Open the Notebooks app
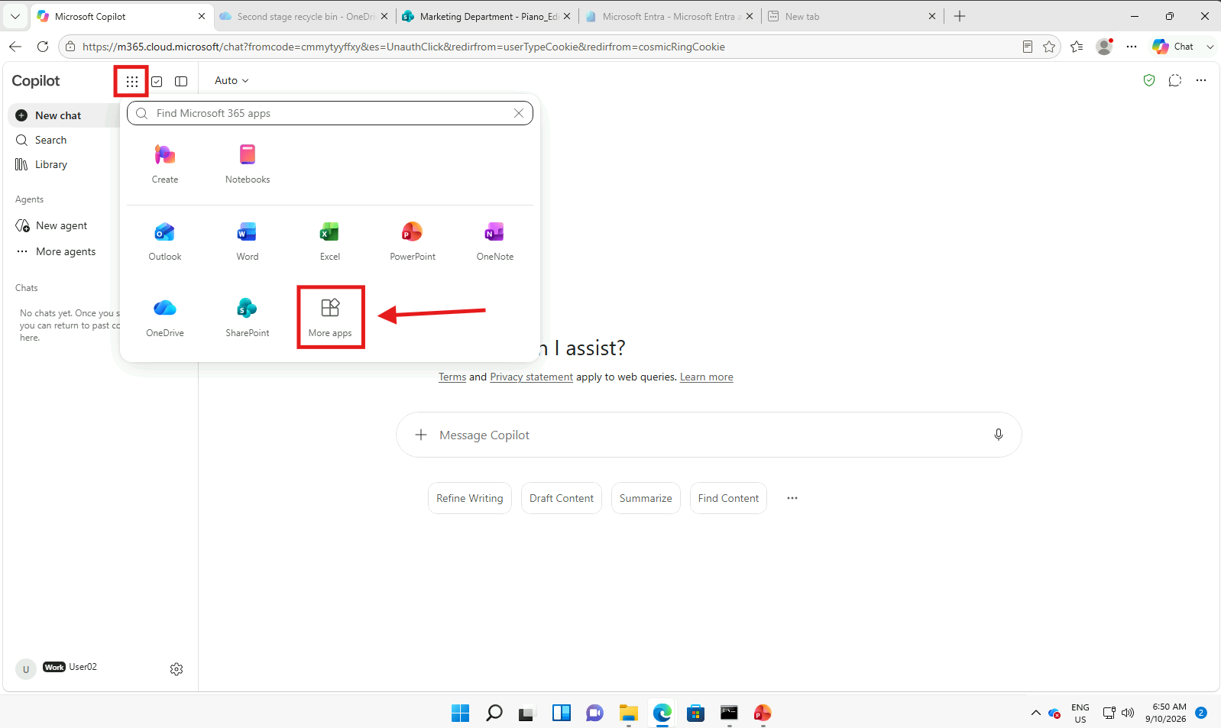 pos(248,163)
